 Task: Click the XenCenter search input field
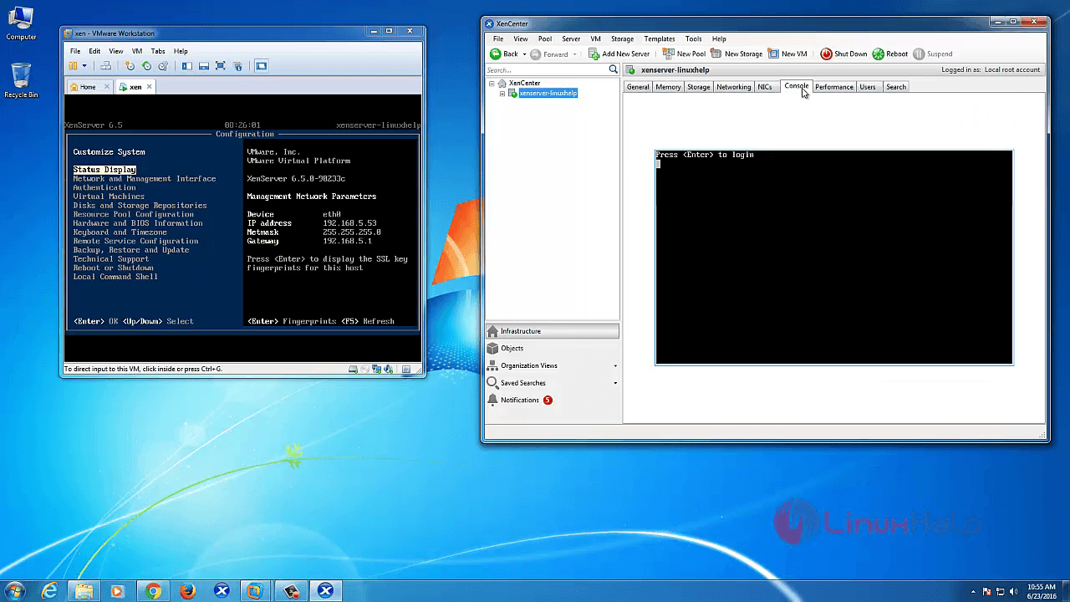point(546,70)
